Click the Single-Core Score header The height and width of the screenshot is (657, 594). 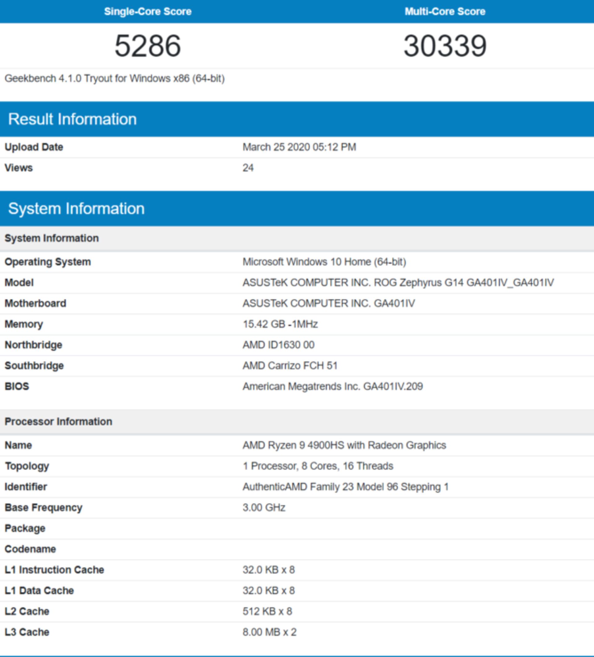pos(148,12)
